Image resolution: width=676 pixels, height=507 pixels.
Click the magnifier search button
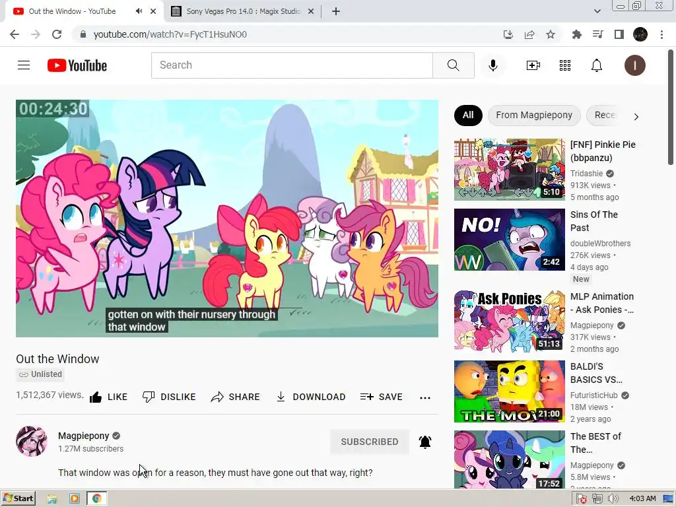pyautogui.click(x=453, y=65)
